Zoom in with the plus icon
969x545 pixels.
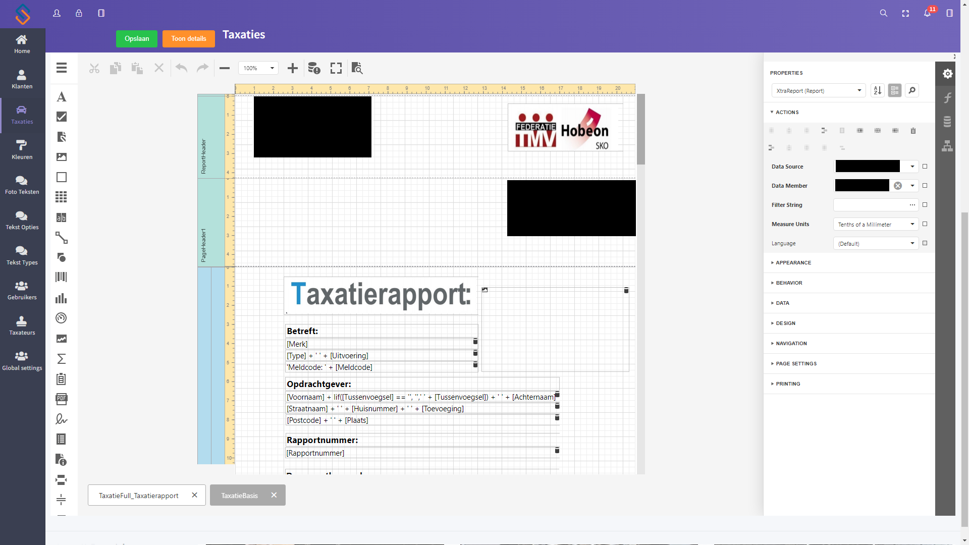293,68
